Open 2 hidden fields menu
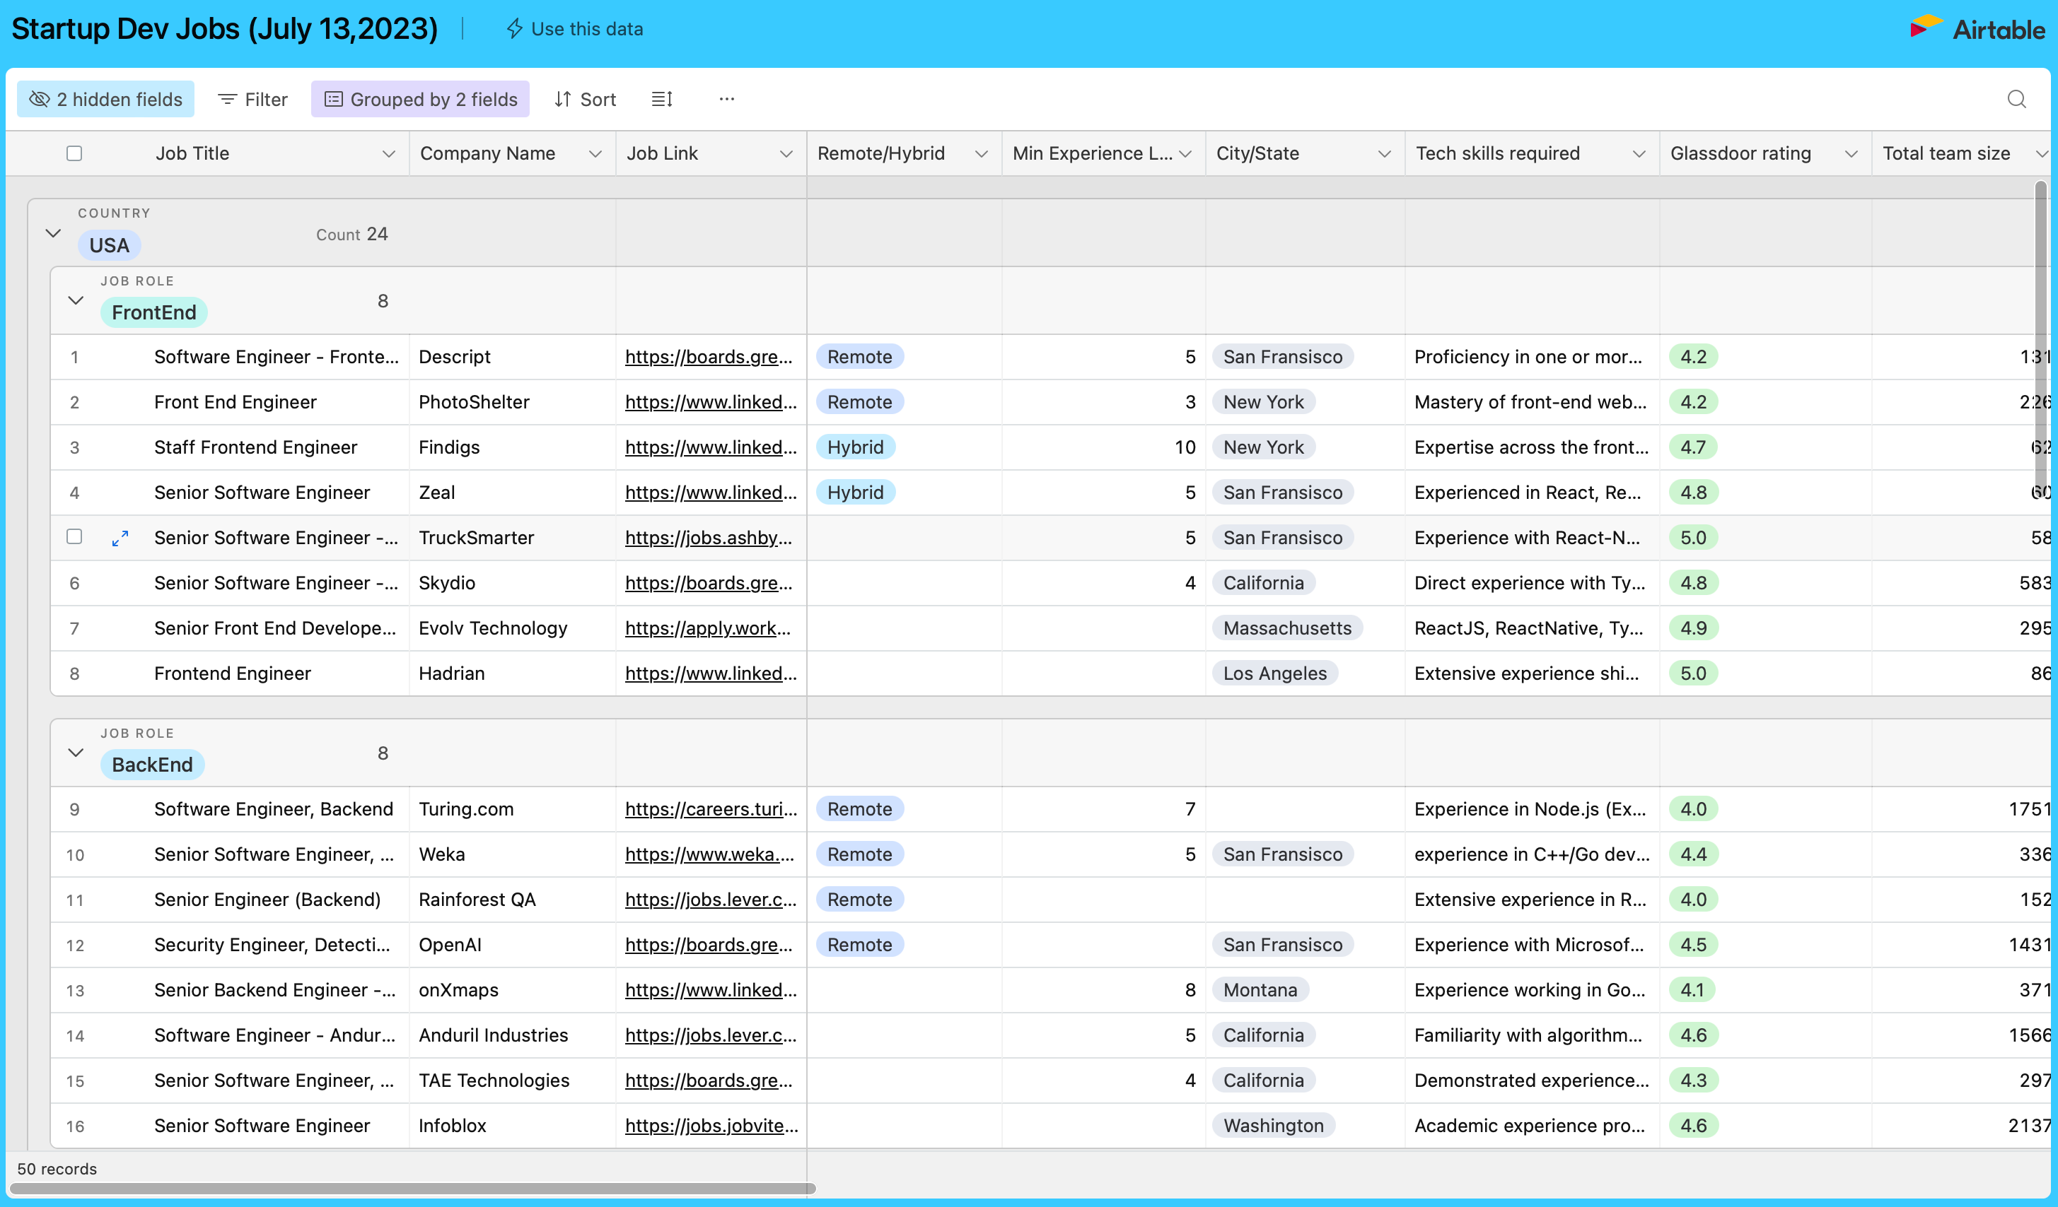Image resolution: width=2058 pixels, height=1207 pixels. [x=105, y=99]
